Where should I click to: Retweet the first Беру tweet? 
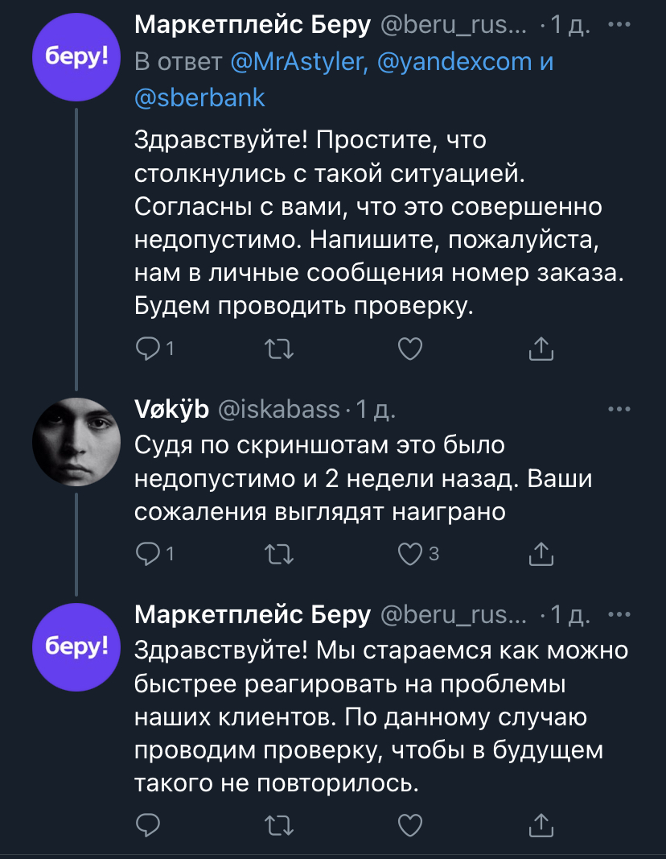(x=278, y=348)
